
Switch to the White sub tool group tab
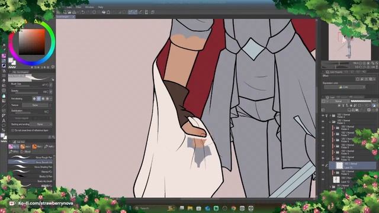tap(14, 151)
